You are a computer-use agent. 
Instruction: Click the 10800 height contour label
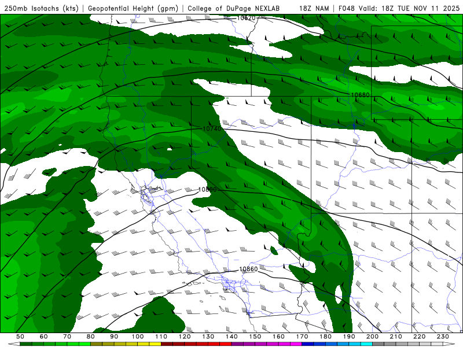[207, 190]
